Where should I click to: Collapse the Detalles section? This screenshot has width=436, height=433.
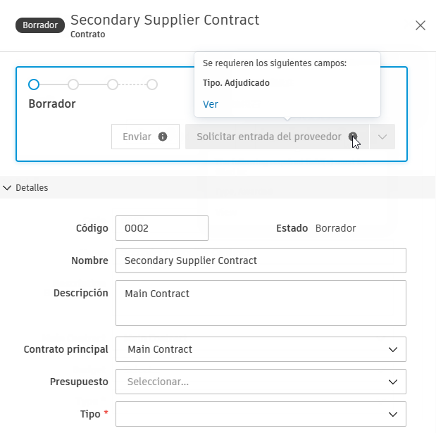click(8, 188)
